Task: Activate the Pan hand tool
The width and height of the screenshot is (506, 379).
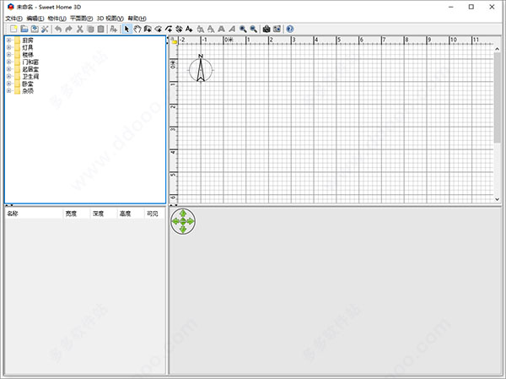Action: (x=137, y=29)
